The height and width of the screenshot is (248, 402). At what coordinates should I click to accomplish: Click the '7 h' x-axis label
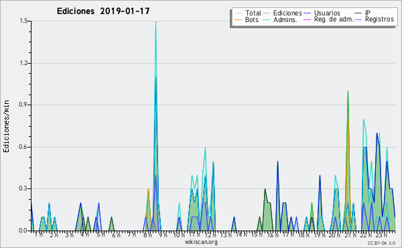click(131, 235)
